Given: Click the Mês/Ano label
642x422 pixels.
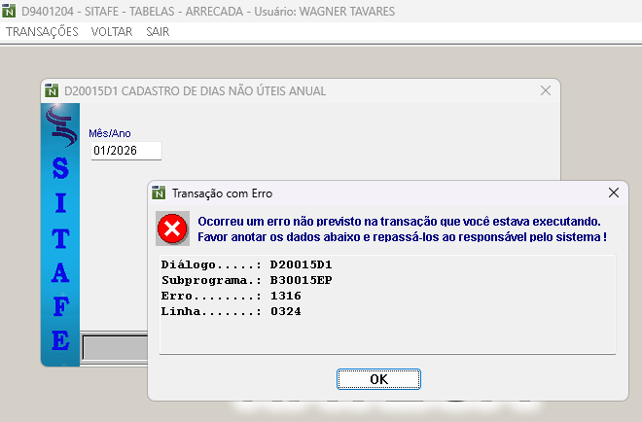Looking at the screenshot, I should click(109, 133).
